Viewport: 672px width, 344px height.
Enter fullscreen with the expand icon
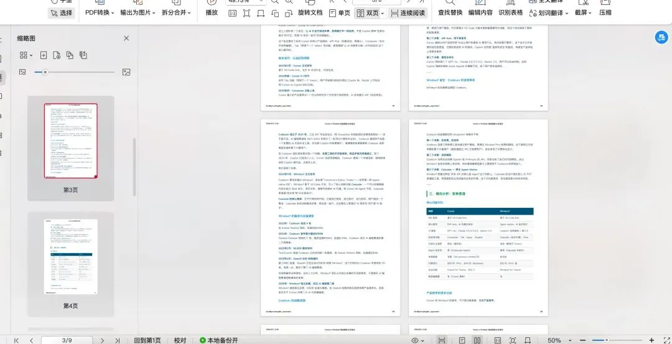tap(666, 340)
